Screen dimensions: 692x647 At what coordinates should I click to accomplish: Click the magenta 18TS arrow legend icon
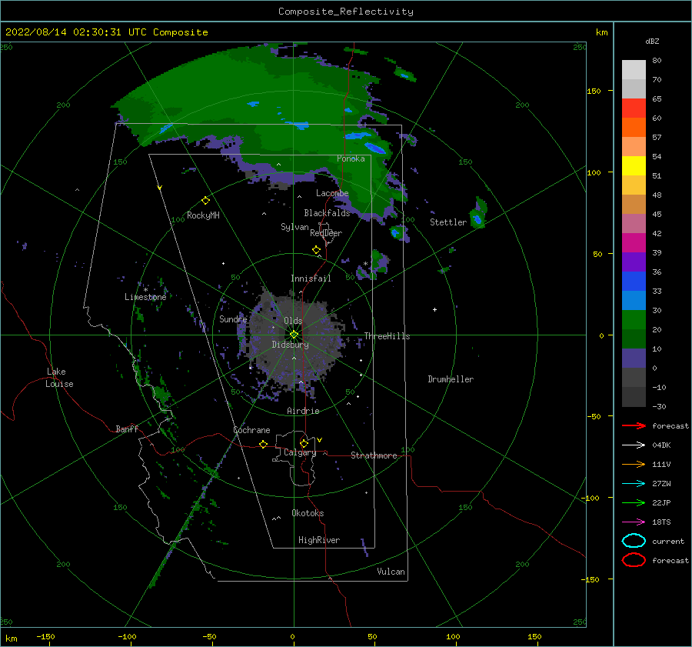point(634,522)
